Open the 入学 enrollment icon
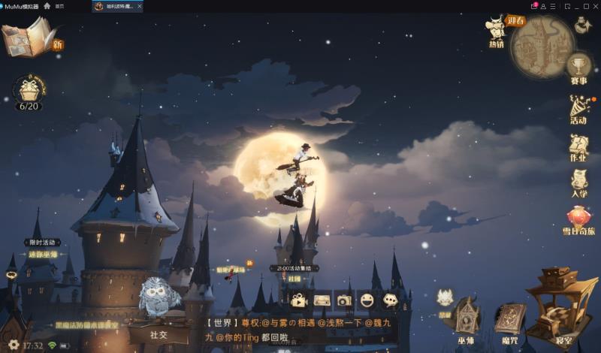This screenshot has height=353, width=601. click(578, 183)
